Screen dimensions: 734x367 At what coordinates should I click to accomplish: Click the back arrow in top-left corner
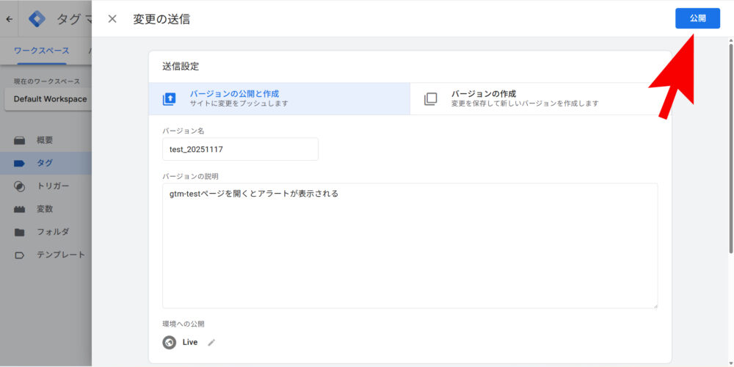[x=9, y=19]
